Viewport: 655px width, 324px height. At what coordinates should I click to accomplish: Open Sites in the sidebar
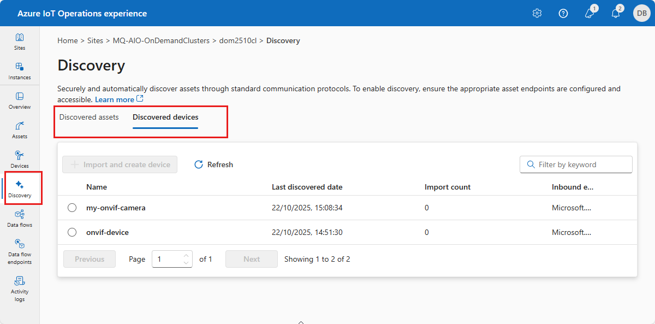point(20,42)
